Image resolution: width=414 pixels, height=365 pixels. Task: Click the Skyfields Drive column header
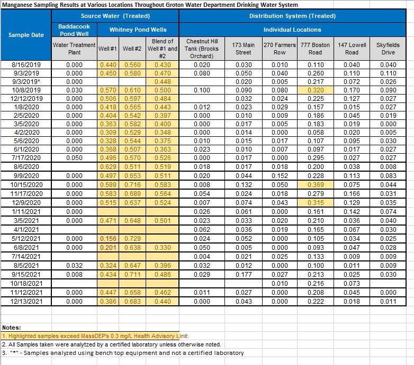coord(388,49)
